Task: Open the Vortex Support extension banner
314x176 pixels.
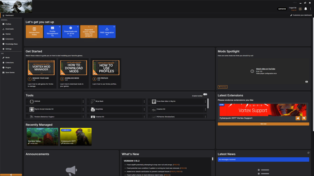Action: tap(263, 110)
